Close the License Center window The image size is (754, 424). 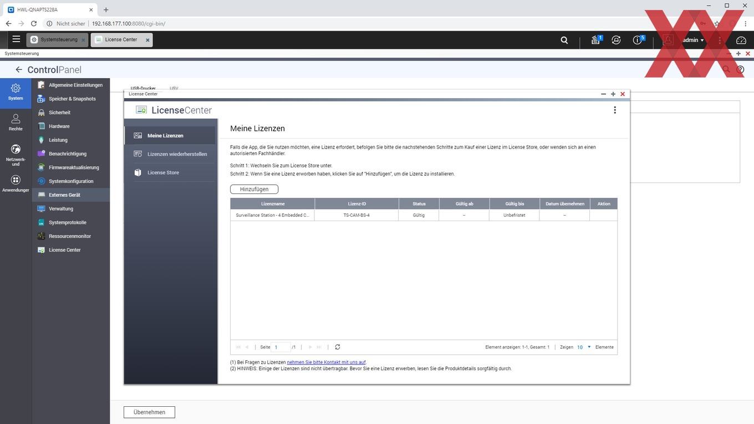[623, 94]
